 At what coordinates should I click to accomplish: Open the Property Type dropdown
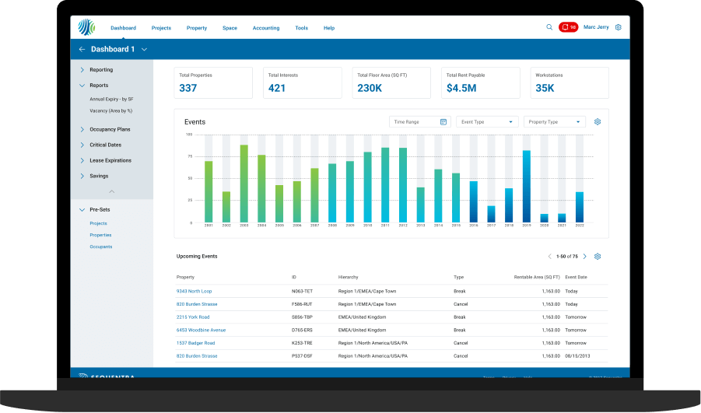click(x=555, y=122)
